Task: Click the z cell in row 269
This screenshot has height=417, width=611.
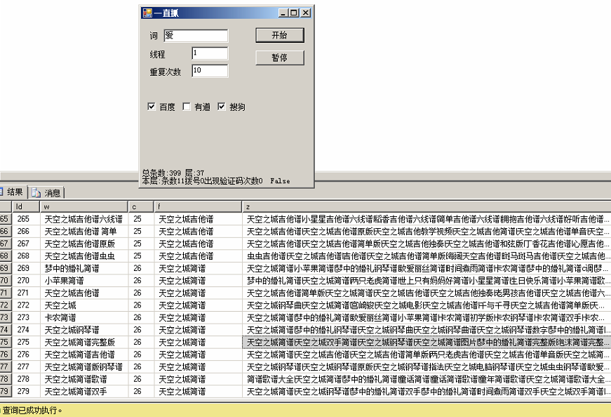Action: pos(427,268)
